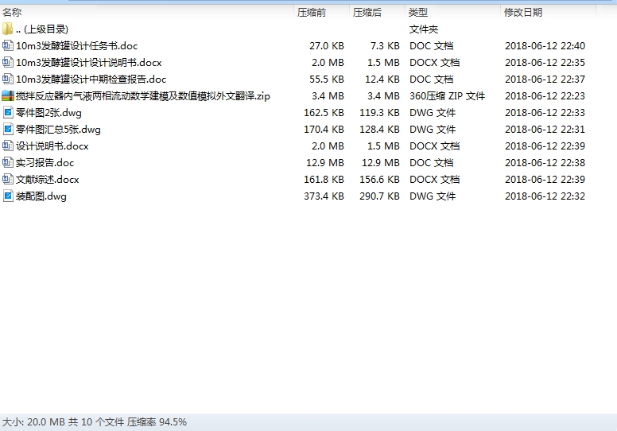
Task: Click the Word icon beside 文献综述.docx
Action: [x=7, y=180]
